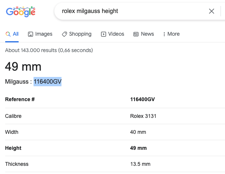225x174 pixels.
Task: Open the News tab
Action: [144, 34]
